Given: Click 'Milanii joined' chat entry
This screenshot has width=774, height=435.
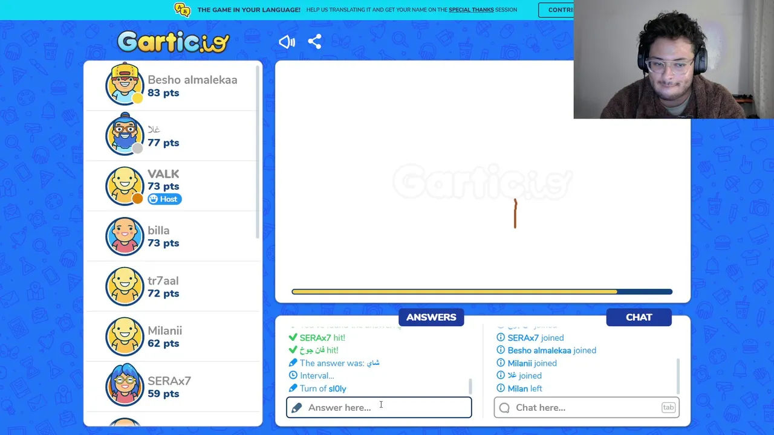Looking at the screenshot, I should coord(526,363).
